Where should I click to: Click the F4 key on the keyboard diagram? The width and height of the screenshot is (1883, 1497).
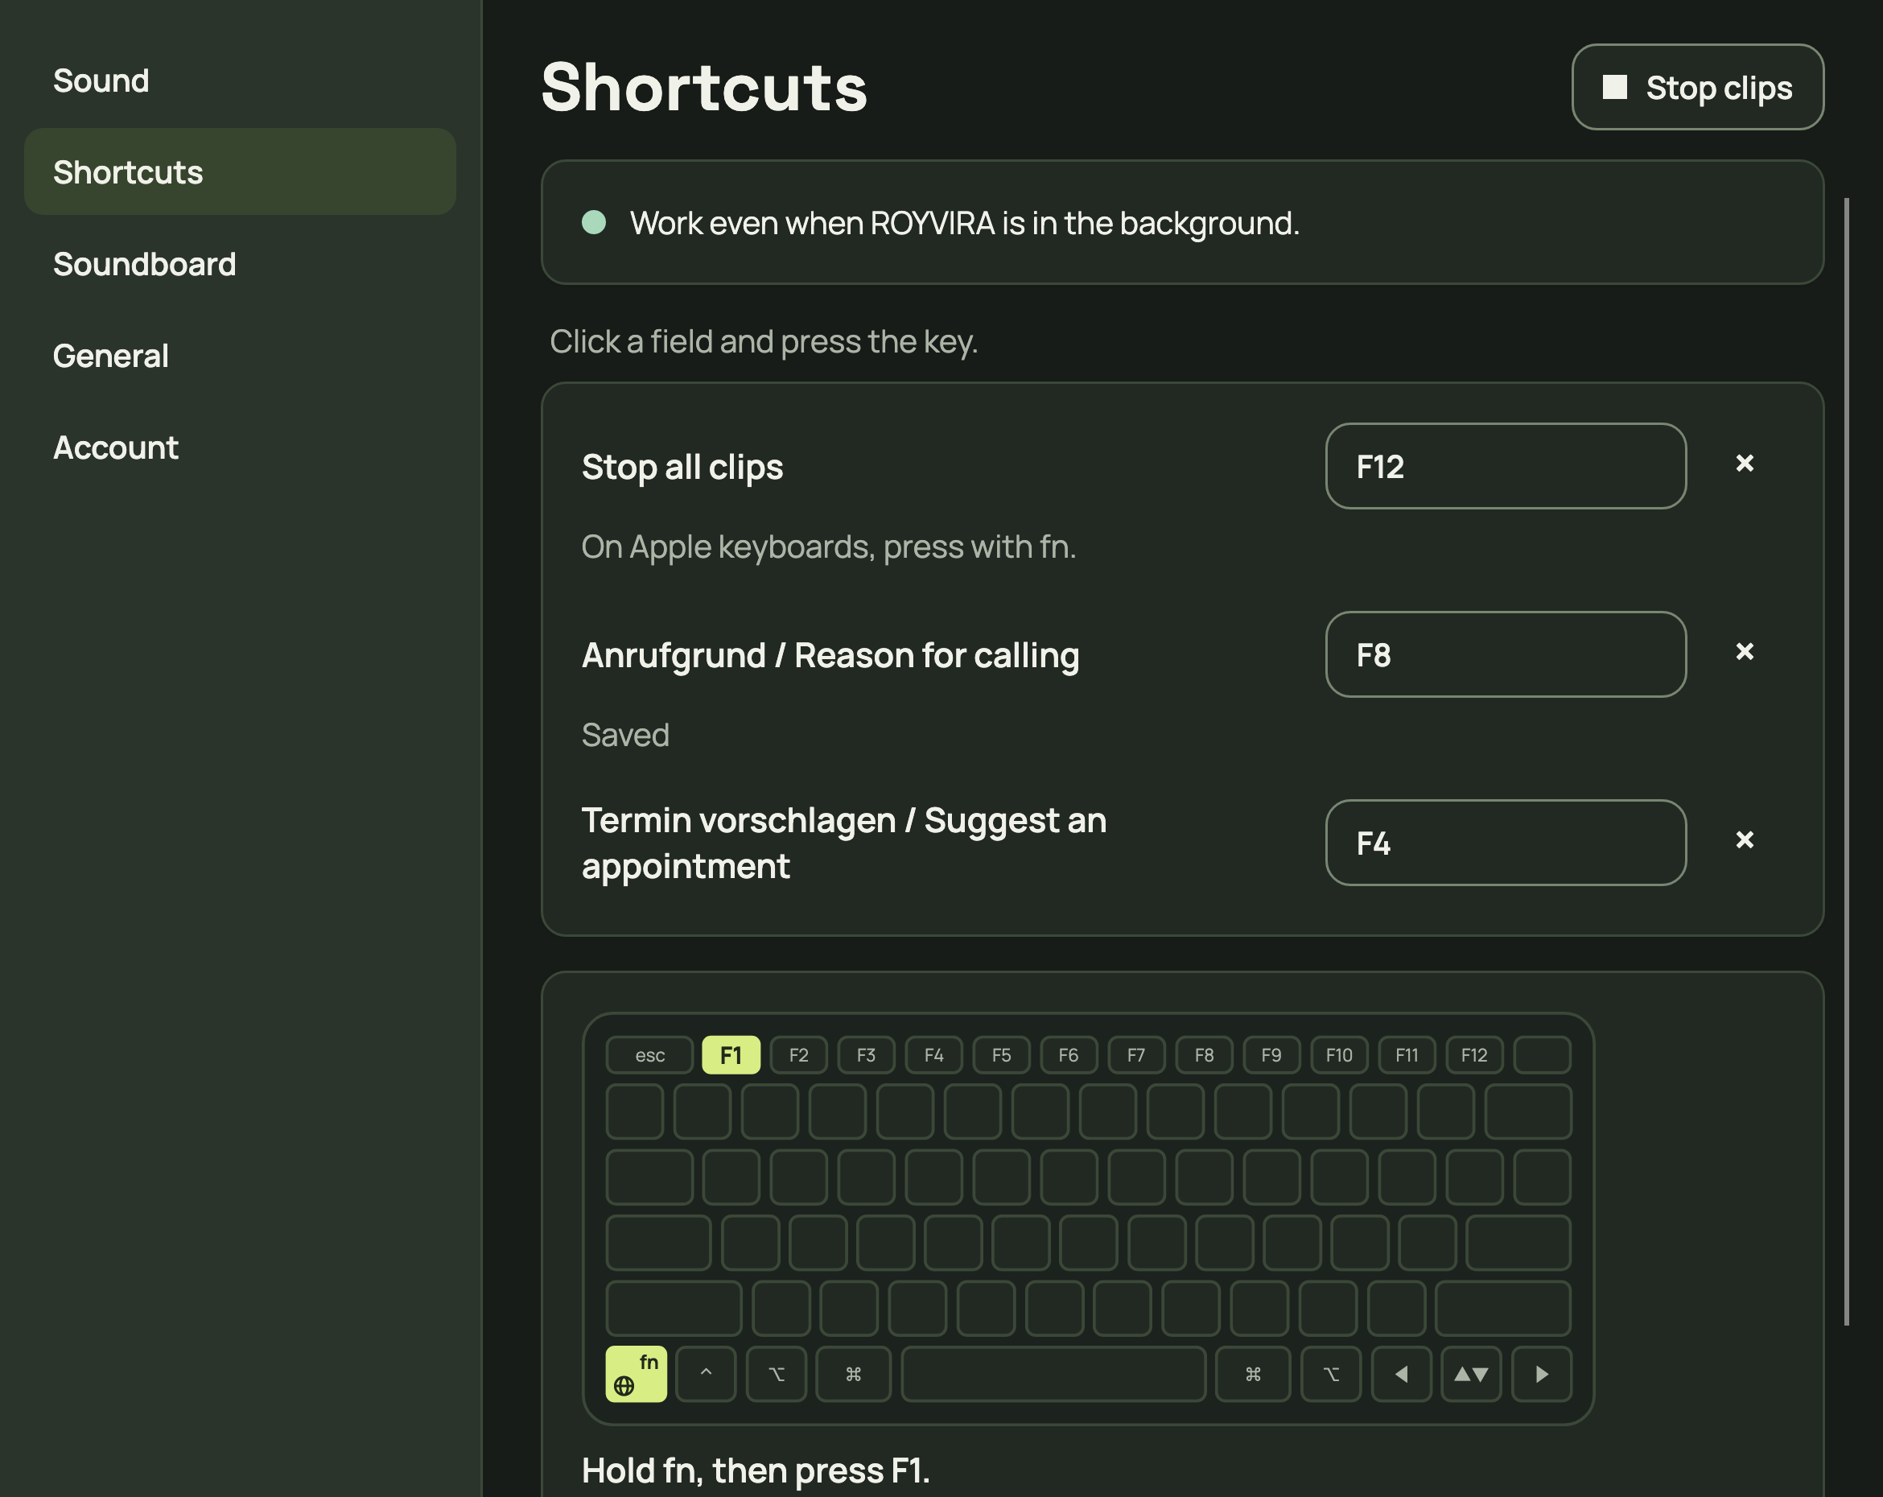click(933, 1055)
